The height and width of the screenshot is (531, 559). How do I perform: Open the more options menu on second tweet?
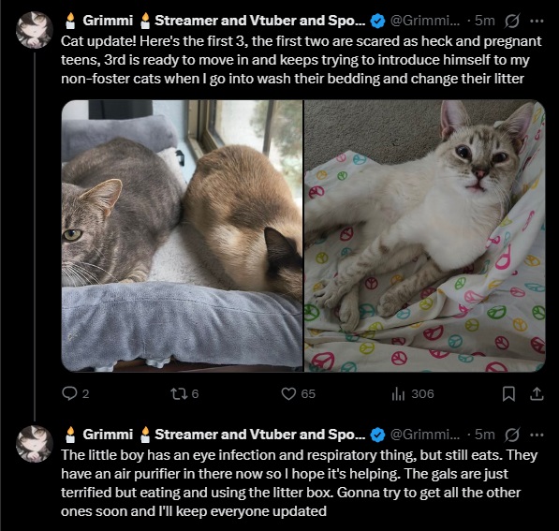537,435
